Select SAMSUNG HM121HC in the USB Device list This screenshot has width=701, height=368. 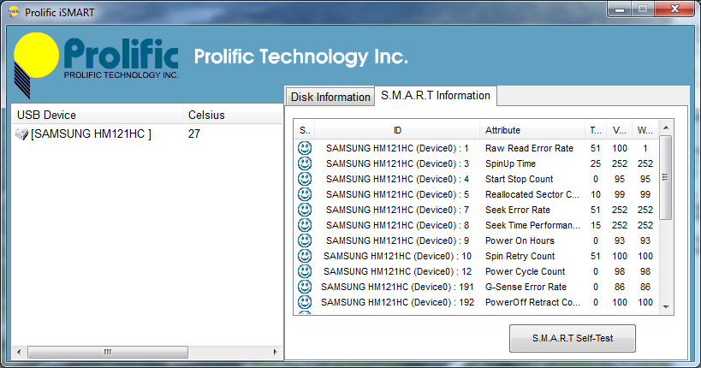click(91, 134)
